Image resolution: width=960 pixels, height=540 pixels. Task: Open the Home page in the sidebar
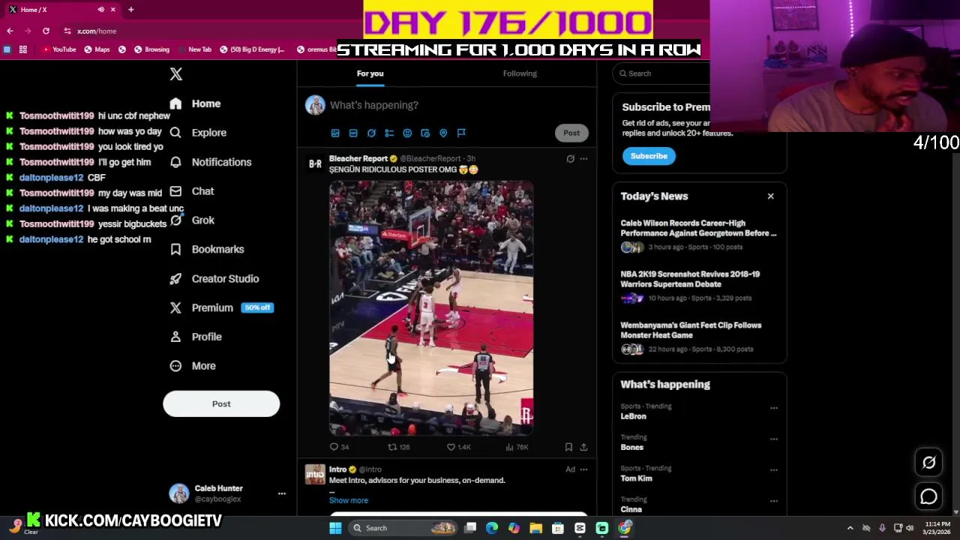pyautogui.click(x=195, y=103)
